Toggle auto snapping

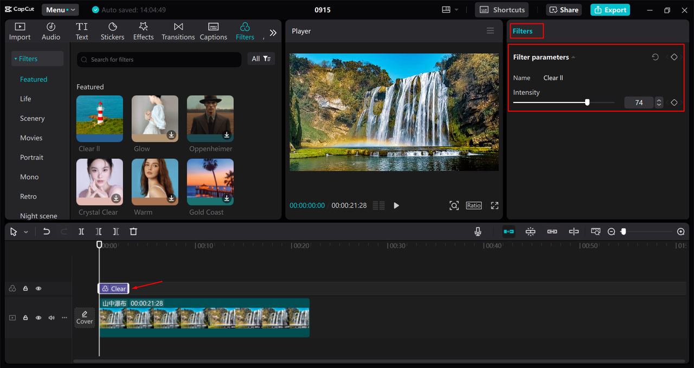(530, 231)
